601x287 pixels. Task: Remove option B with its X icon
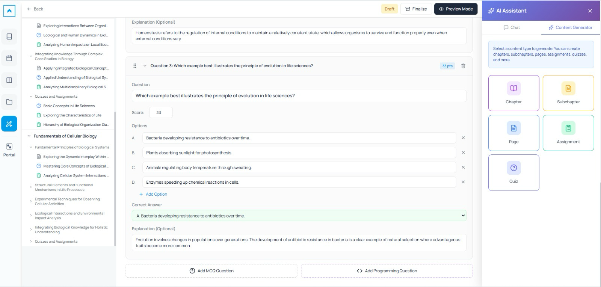(x=463, y=153)
